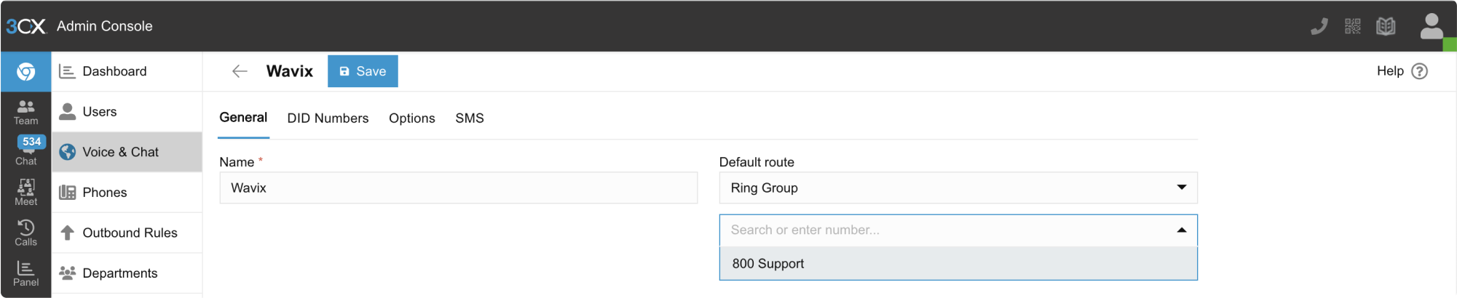
Task: Save the Wavix trunk settings
Action: click(363, 71)
